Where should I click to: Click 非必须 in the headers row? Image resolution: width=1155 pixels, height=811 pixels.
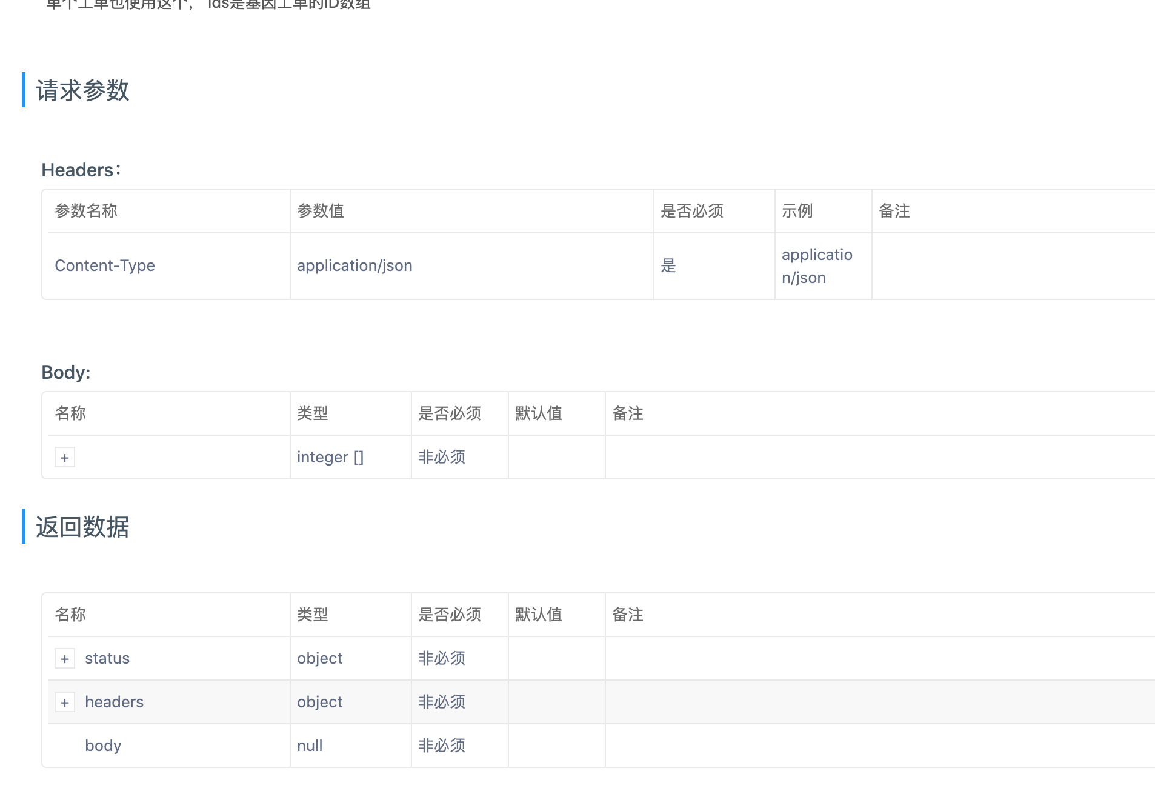tap(442, 702)
